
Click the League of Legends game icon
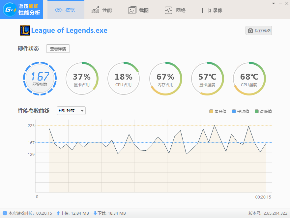pos(25,30)
